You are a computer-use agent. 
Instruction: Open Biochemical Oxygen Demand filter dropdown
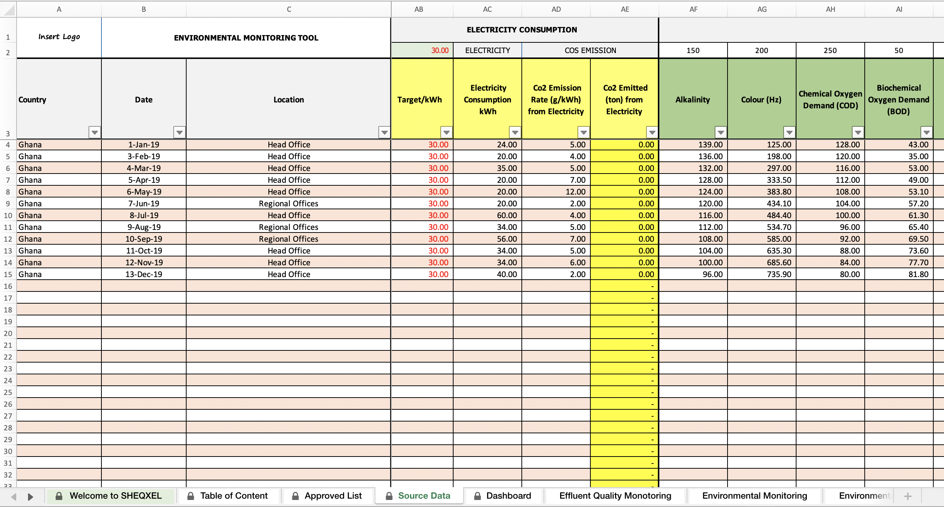(x=927, y=132)
